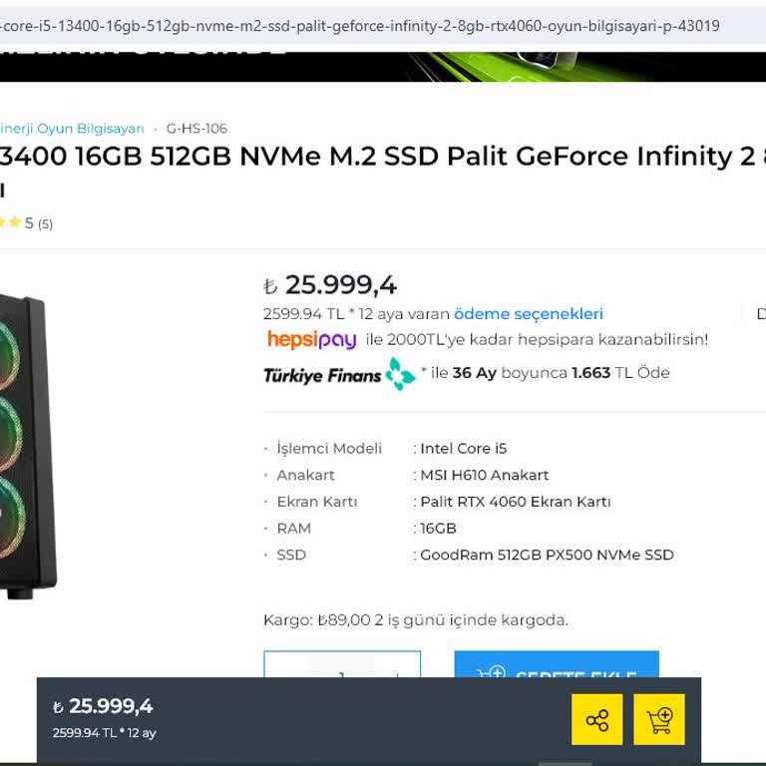Click the browser address bar URL
766x766 pixels.
[x=359, y=26]
